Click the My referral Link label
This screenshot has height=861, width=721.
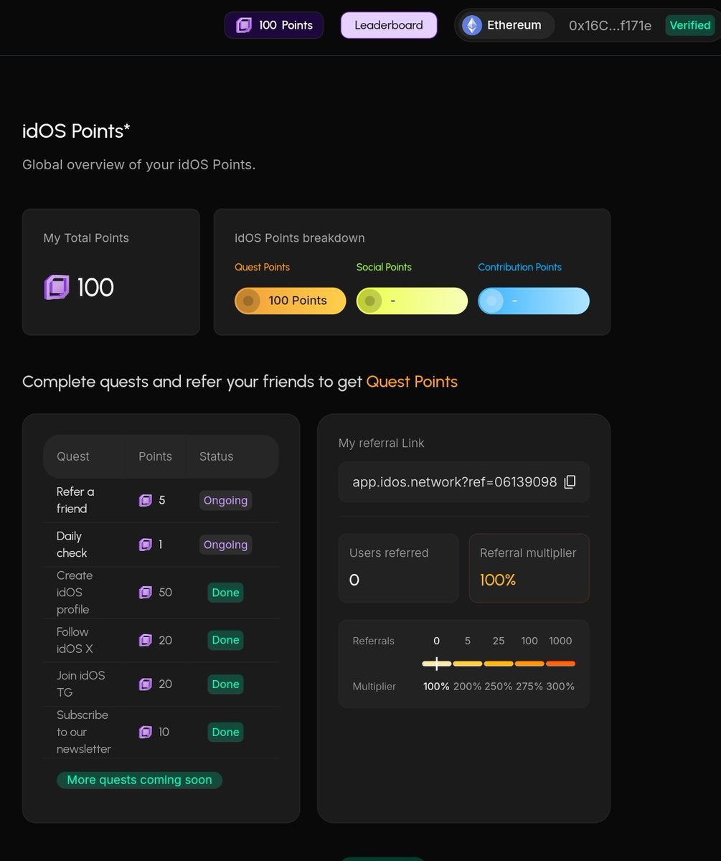pos(382,443)
